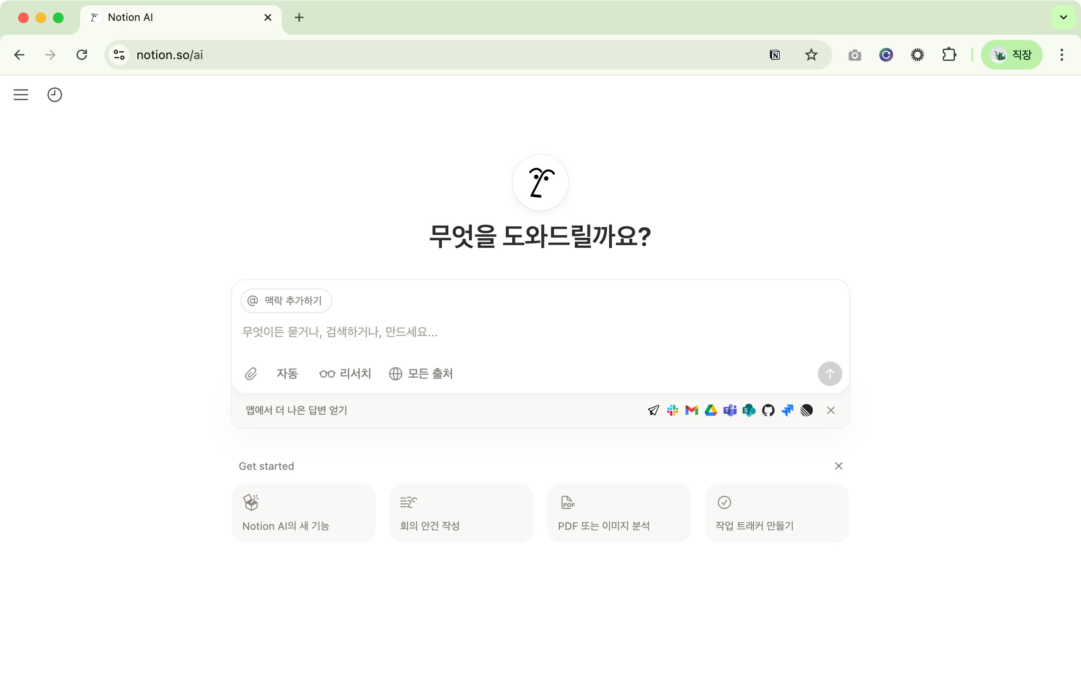The image size is (1081, 698).
Task: Click the 맥락 추가하기 context button
Action: 286,300
